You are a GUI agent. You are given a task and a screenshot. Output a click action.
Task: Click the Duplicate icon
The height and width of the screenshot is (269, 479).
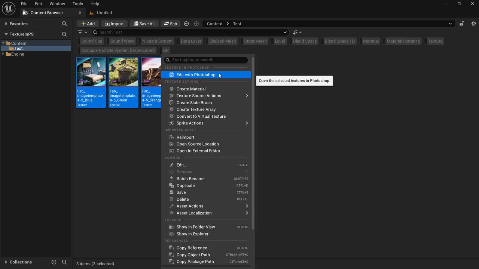(171, 186)
